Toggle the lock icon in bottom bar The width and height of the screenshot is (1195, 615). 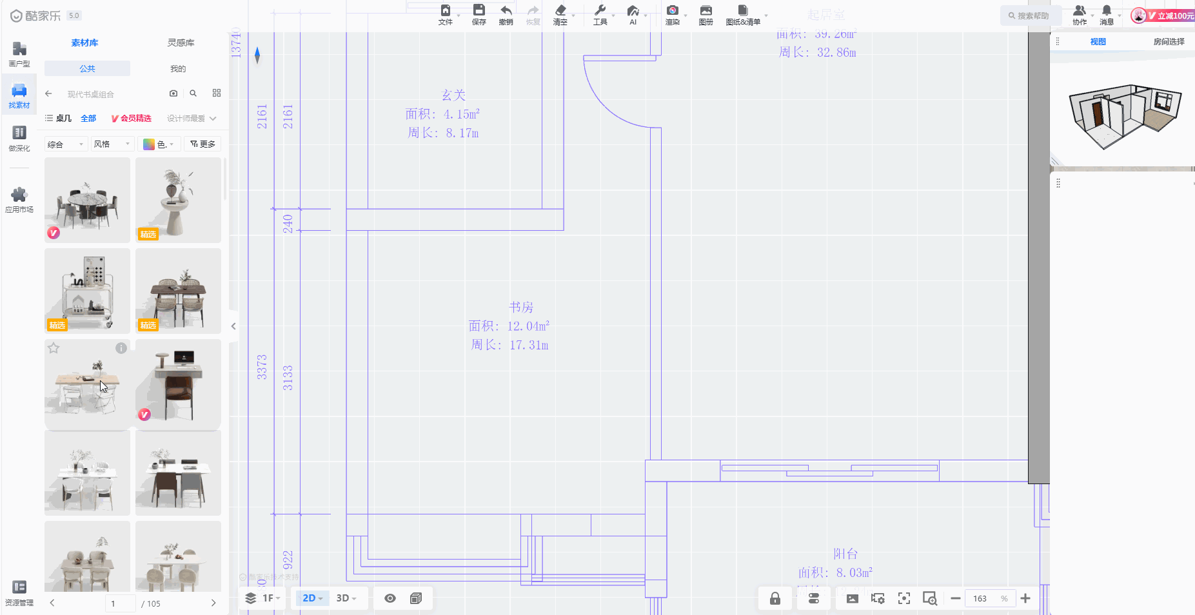pyautogui.click(x=775, y=598)
